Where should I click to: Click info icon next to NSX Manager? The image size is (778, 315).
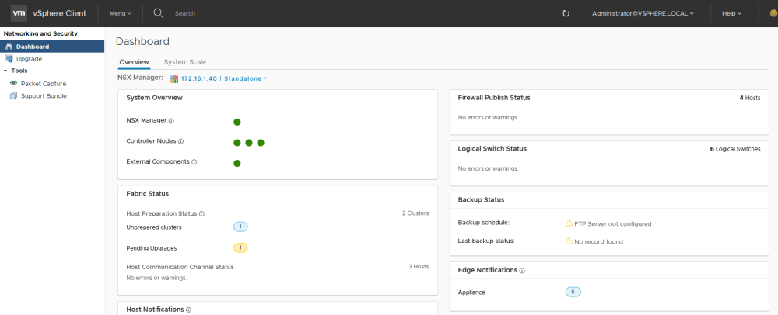coord(171,121)
